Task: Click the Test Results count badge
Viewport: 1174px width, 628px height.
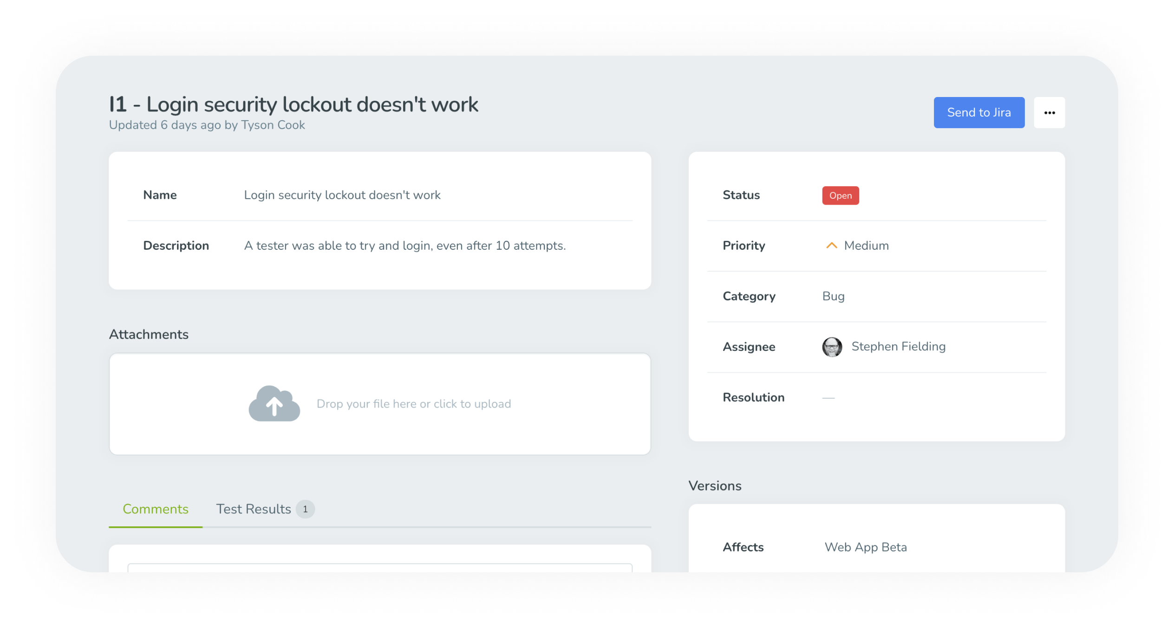Action: coord(305,508)
